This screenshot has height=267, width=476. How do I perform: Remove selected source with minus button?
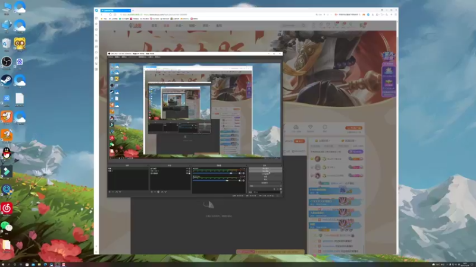point(155,192)
